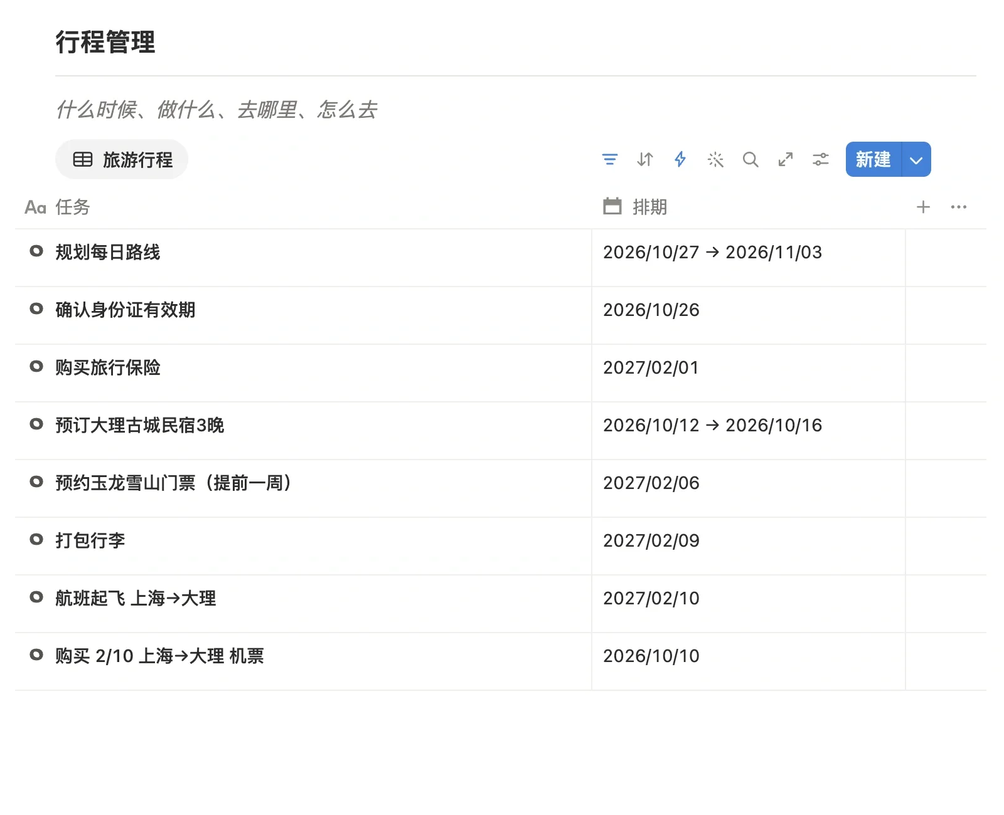1004x815 pixels.
Task: Open the 预约玉龙雪山门票 page icon
Action: coord(36,481)
